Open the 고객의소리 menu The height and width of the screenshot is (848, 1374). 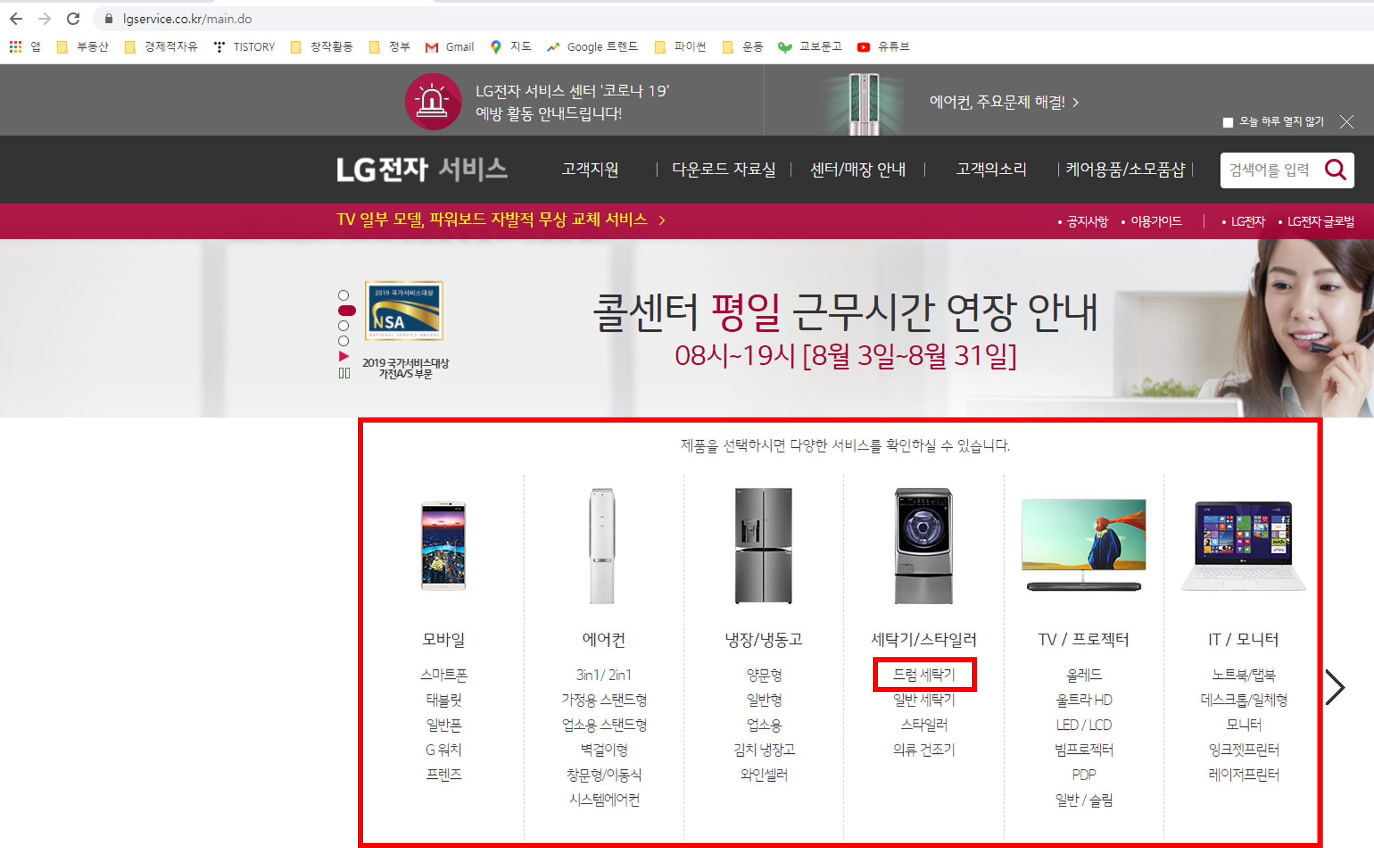pyautogui.click(x=991, y=169)
